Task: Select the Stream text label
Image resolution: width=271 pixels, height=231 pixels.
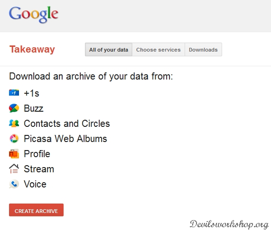Action: 39,169
